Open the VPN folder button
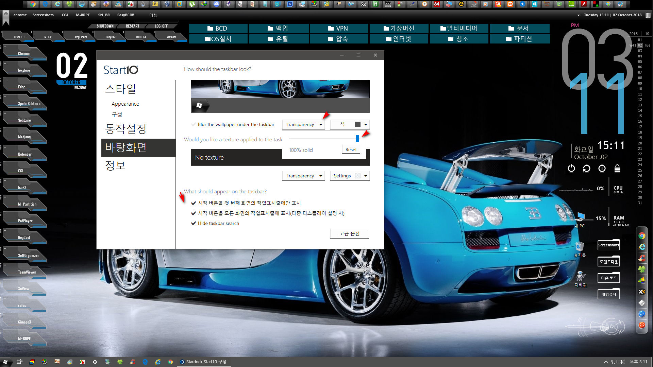The width and height of the screenshot is (653, 367). [x=339, y=28]
